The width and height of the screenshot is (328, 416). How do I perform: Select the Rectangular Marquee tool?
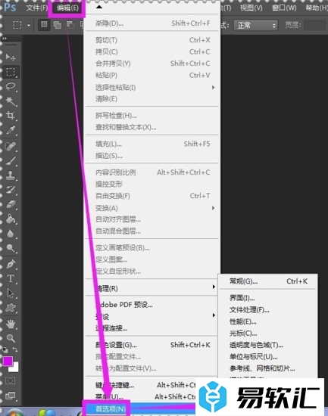tap(11, 72)
